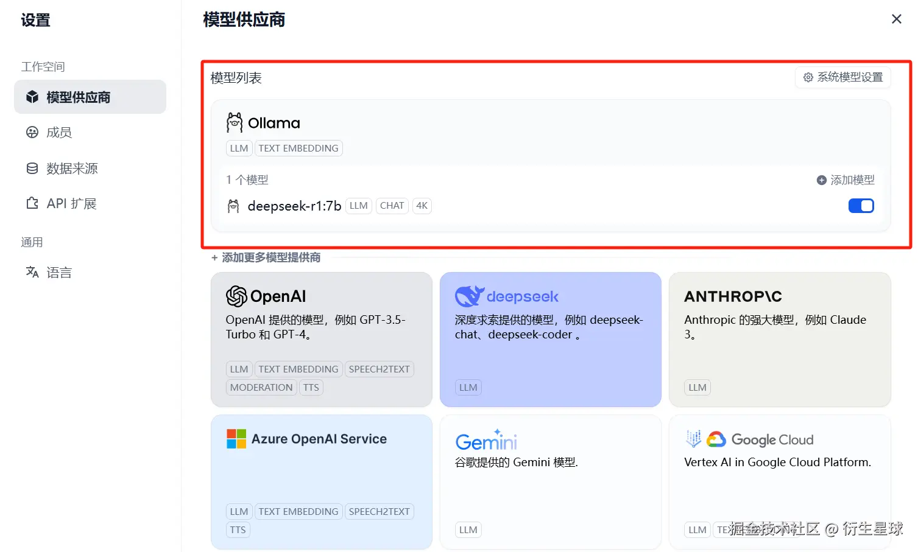Image resolution: width=918 pixels, height=552 pixels.
Task: Click the OpenAI knot logo
Action: pos(236,296)
